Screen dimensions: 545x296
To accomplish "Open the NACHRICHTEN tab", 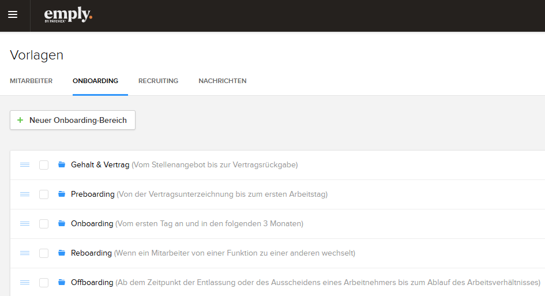I will point(223,81).
